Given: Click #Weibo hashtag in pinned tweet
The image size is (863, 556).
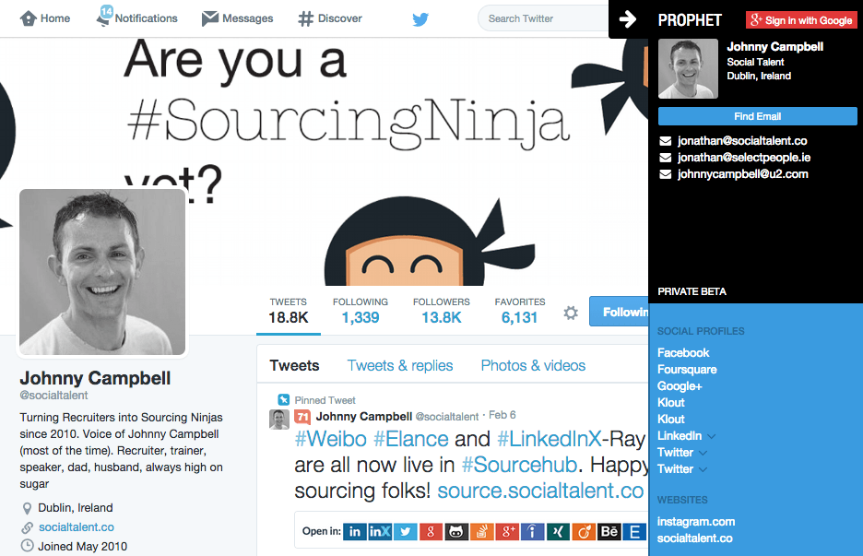Looking at the screenshot, I should (x=331, y=439).
